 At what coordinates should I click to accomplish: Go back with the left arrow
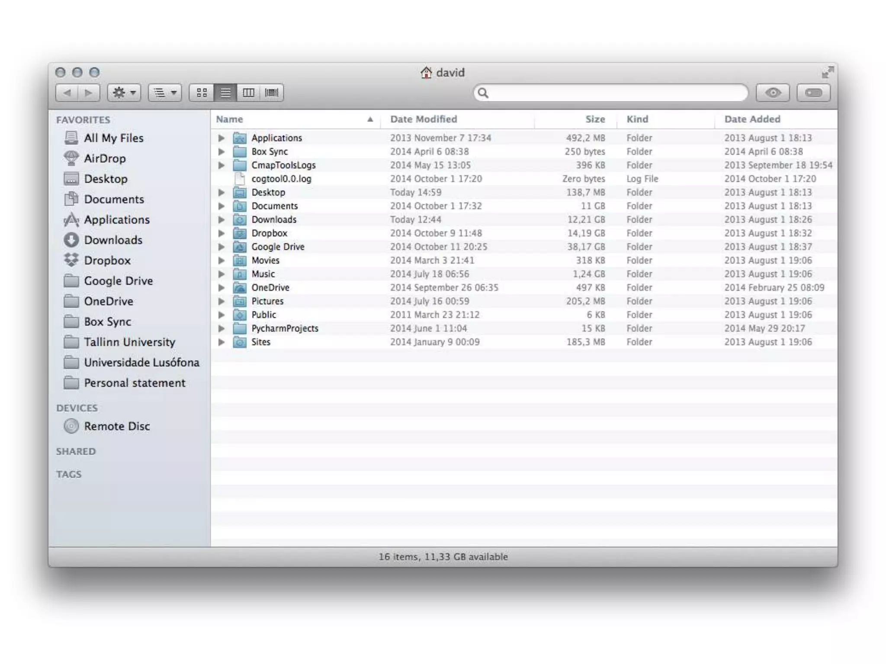tap(67, 93)
